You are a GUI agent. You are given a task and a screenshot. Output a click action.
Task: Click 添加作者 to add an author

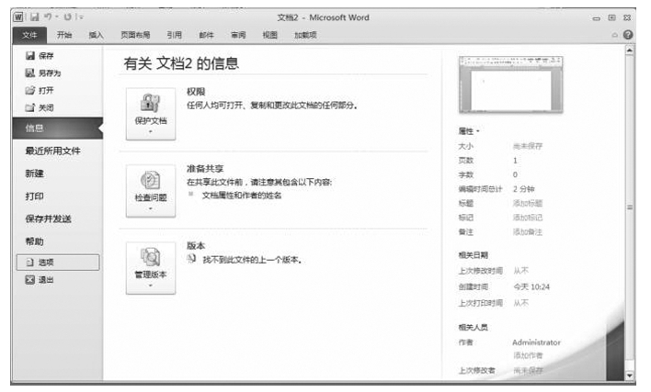[528, 355]
